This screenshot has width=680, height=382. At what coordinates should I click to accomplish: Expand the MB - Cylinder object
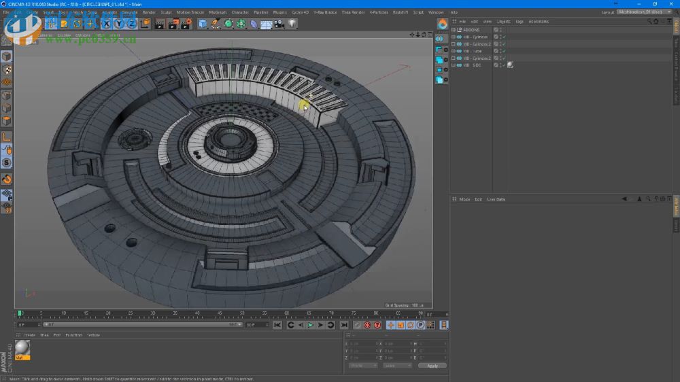[x=454, y=37]
